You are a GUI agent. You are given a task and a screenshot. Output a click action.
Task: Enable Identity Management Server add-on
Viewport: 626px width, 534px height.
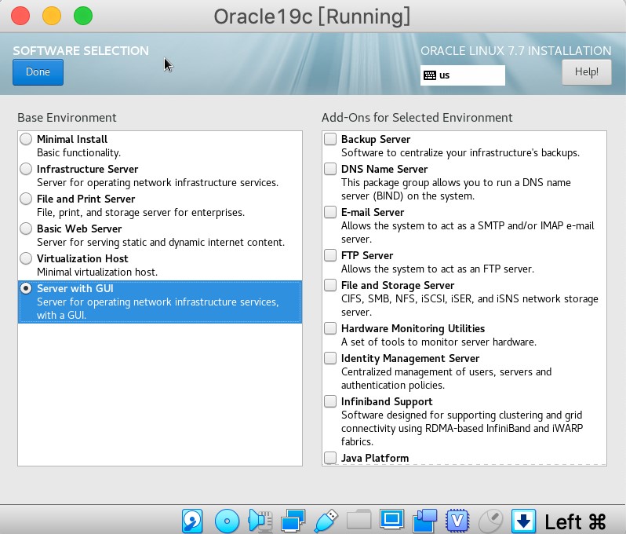coord(330,358)
